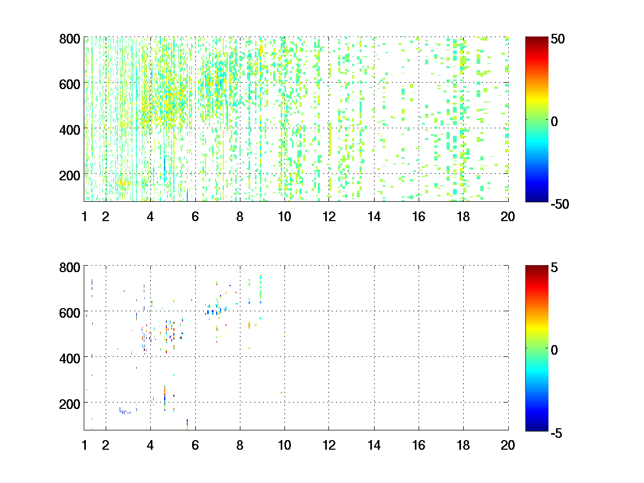The image size is (644, 483).
Task: Click x-axis tick '14' under lower plot
Action: 374,445
